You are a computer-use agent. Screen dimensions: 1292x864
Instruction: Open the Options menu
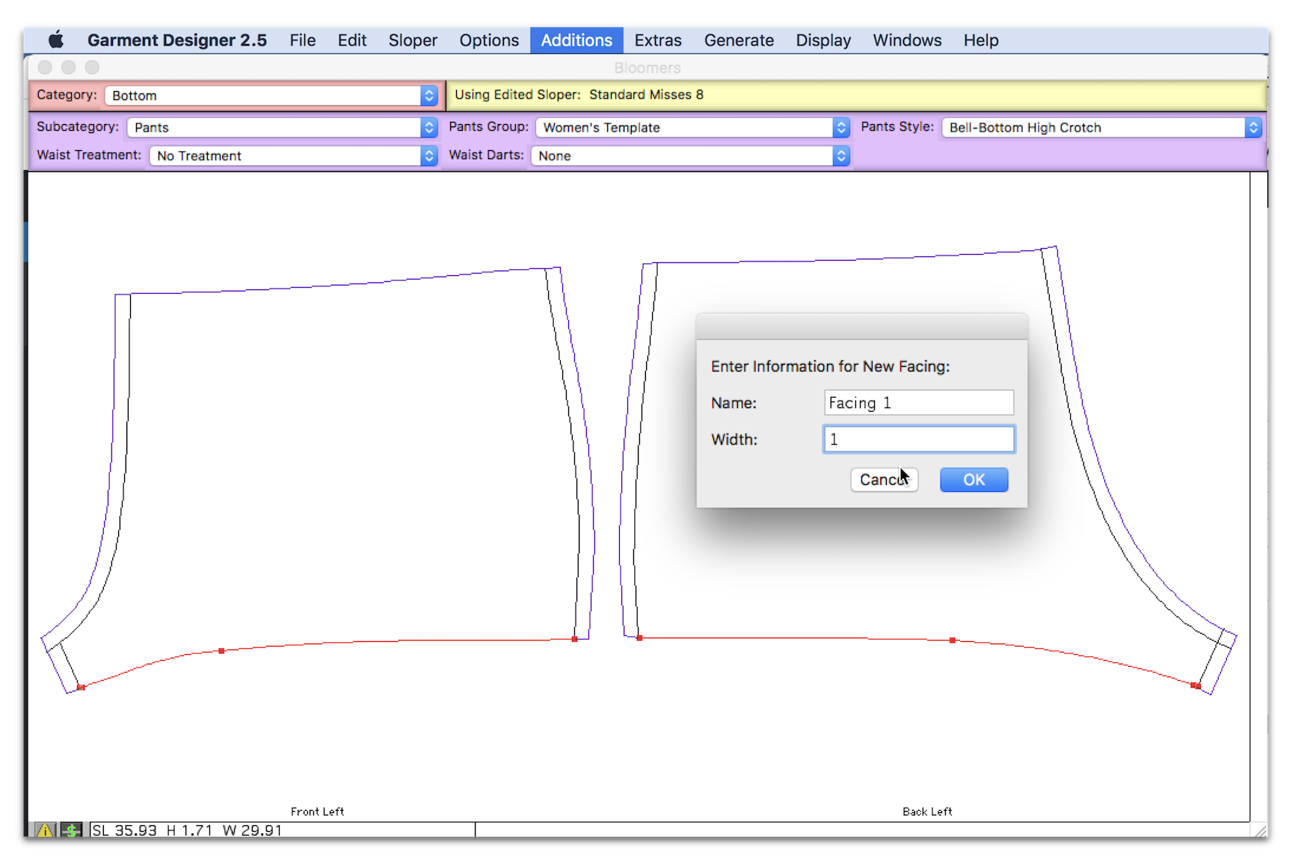pos(489,40)
